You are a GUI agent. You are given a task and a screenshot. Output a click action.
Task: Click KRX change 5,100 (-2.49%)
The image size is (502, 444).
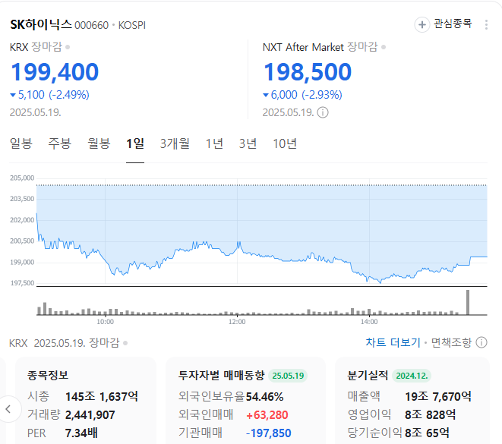click(50, 95)
